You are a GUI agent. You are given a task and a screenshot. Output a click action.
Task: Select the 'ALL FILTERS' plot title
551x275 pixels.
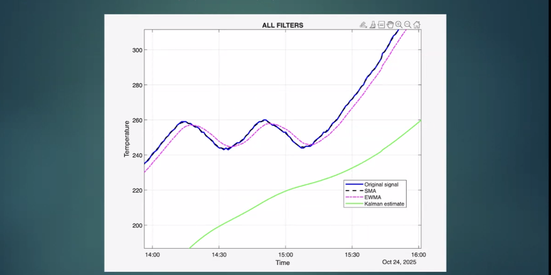coord(282,26)
